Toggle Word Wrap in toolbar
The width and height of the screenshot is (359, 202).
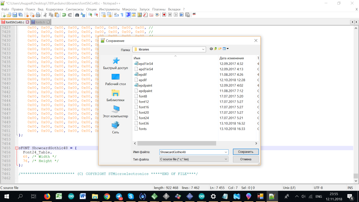(116, 15)
